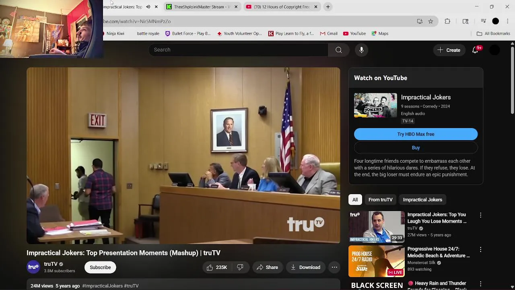This screenshot has width=515, height=290.
Task: Open the Gmail bookmark
Action: [329, 33]
